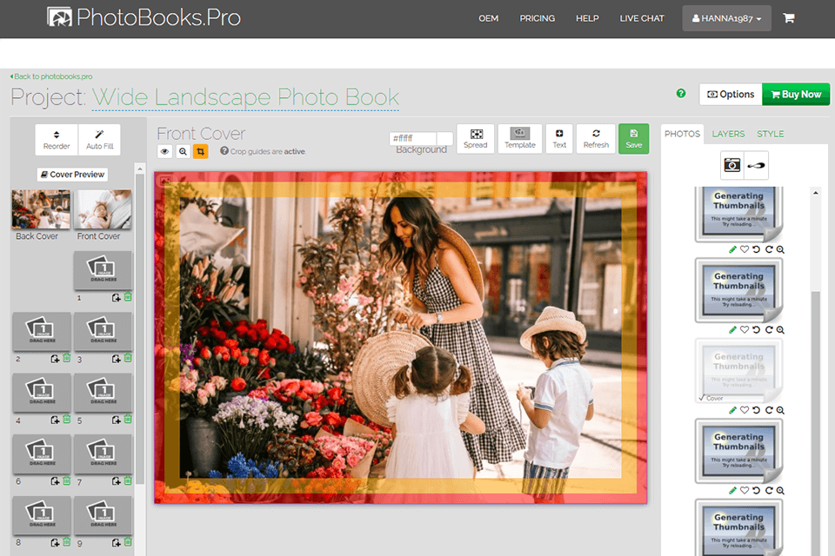Screen dimensions: 835x556
Task: Click the magnifier zoom icon under Front Cover
Action: click(183, 152)
